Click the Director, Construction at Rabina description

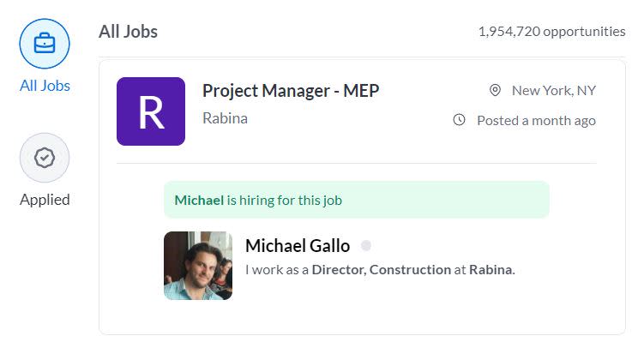pos(380,269)
